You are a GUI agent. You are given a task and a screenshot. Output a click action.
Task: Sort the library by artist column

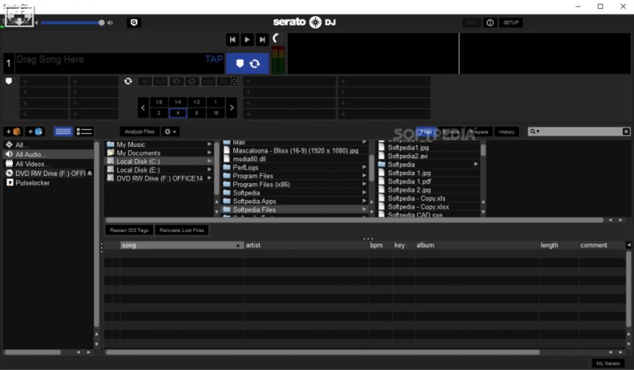click(306, 245)
